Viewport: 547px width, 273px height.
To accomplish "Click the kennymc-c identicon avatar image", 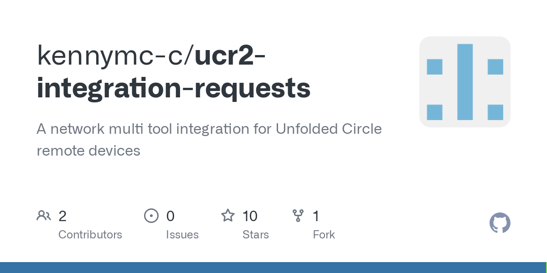I will (x=465, y=82).
